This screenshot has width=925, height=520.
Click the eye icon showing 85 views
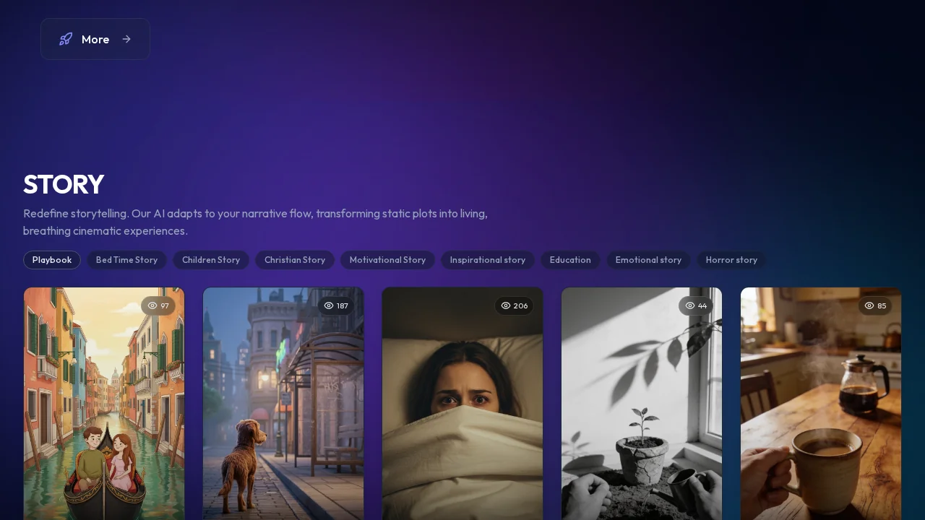click(x=869, y=305)
